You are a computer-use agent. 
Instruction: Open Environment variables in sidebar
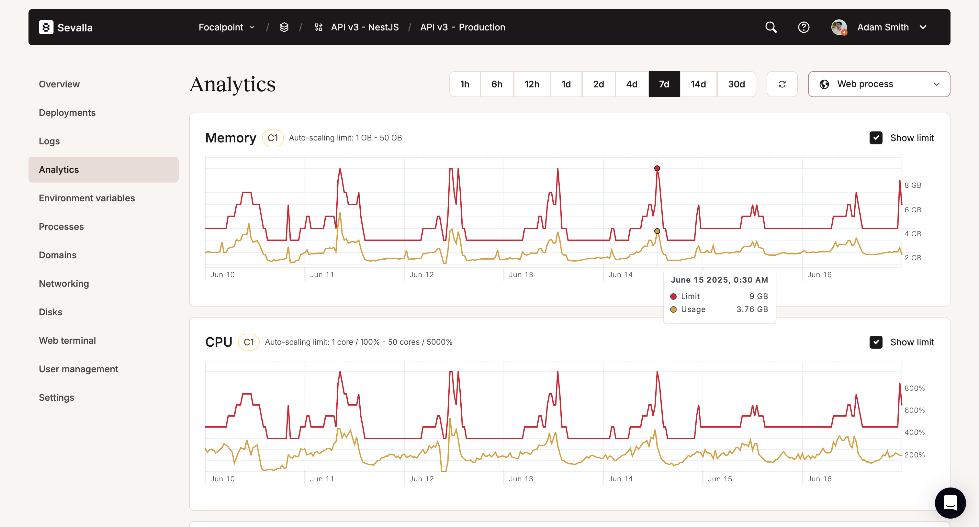coord(87,198)
